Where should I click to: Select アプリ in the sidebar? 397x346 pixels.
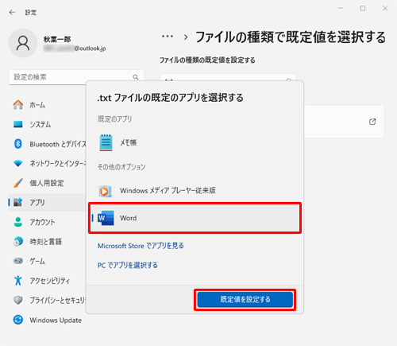pyautogui.click(x=47, y=202)
